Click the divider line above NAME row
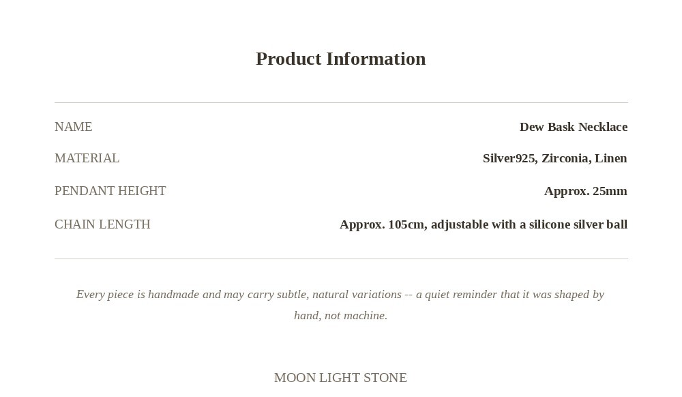Image resolution: width=682 pixels, height=397 pixels. (x=341, y=102)
